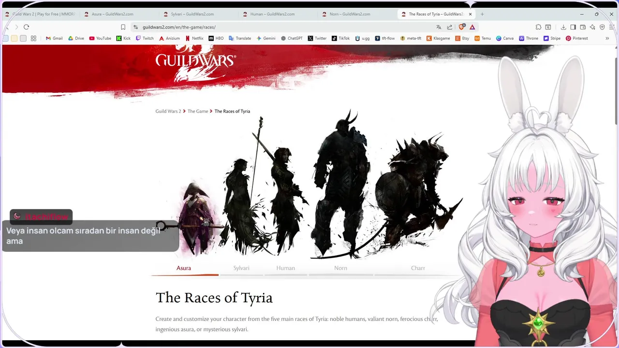The height and width of the screenshot is (348, 619).
Task: Open site information icon beside the URL
Action: [x=136, y=27]
